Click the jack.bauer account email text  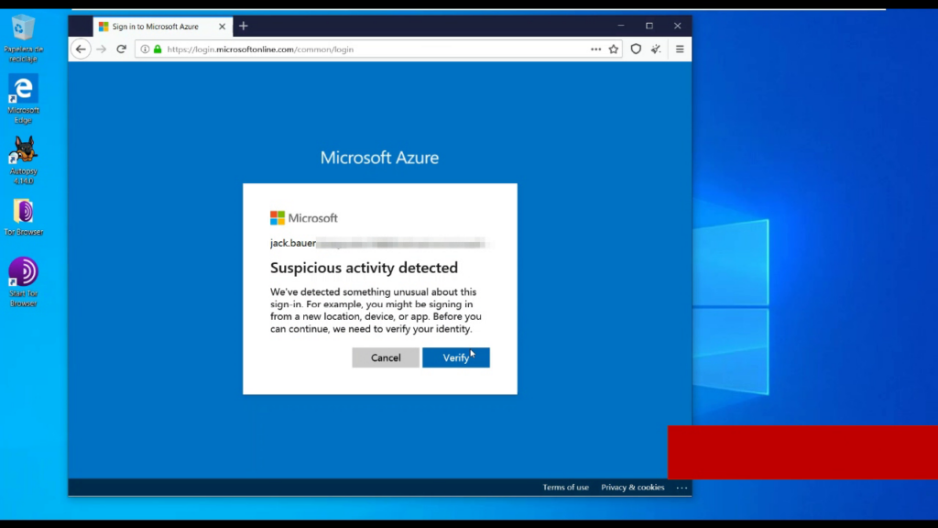(x=293, y=243)
